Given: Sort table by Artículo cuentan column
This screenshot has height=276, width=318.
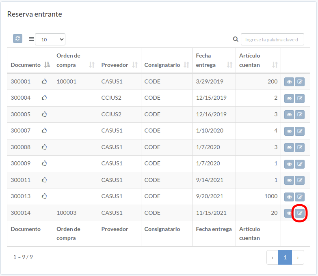Looking at the screenshot, I should tap(258, 60).
